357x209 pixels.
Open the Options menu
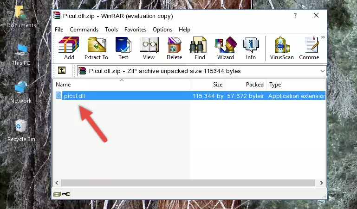pyautogui.click(x=162, y=30)
